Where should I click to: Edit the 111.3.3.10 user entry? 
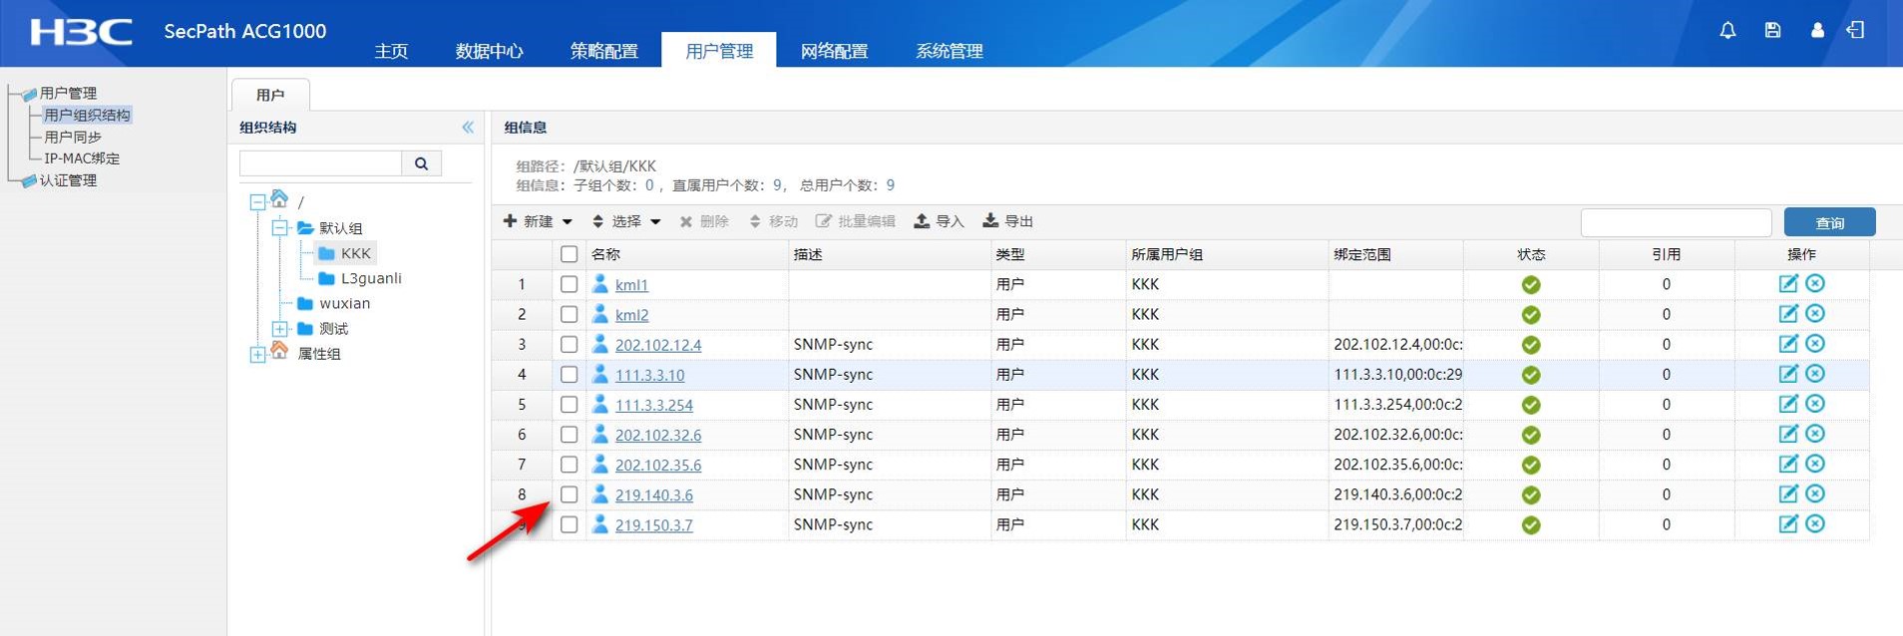click(1788, 374)
